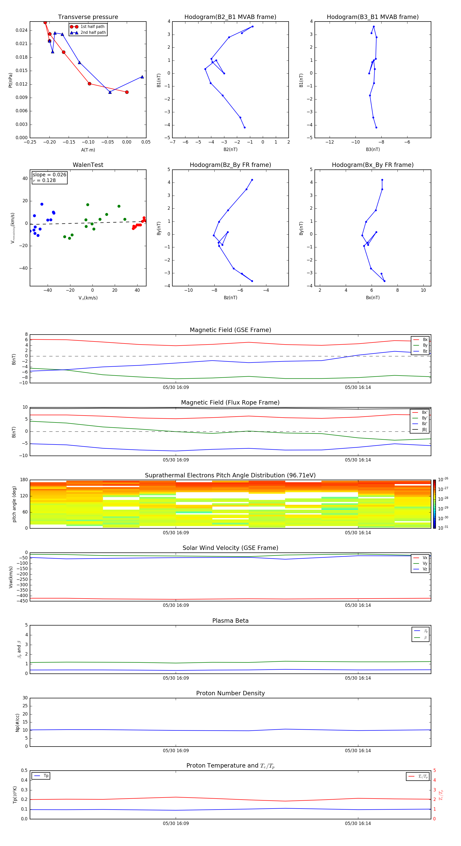Click the By' entry in Flux Rope legend

point(420,418)
